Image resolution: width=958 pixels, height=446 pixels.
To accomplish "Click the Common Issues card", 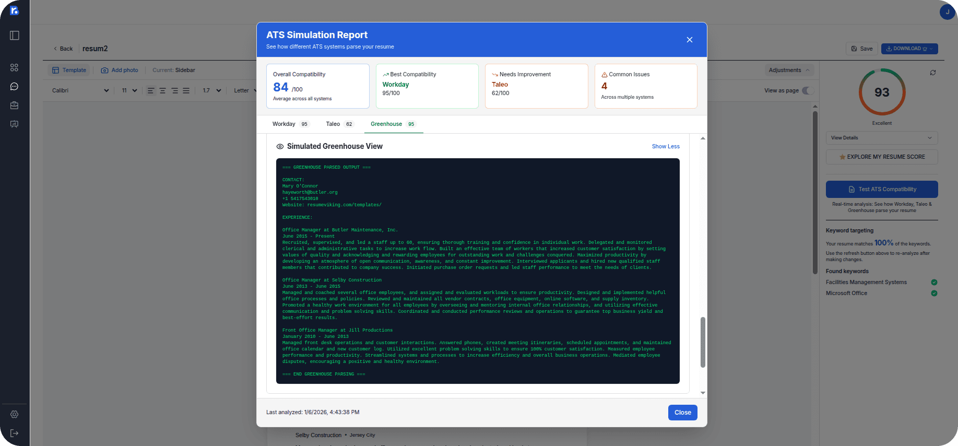I will pos(646,86).
